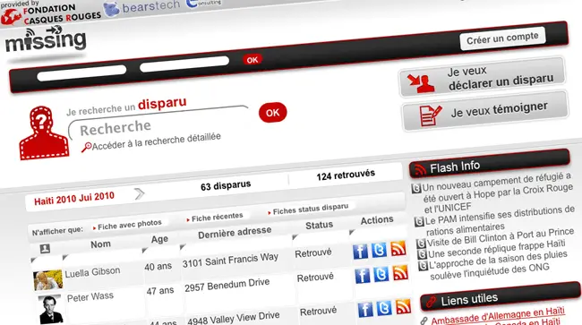This screenshot has width=582, height=325.
Task: Sort the table by Dernière adresse
Action: coord(235,233)
